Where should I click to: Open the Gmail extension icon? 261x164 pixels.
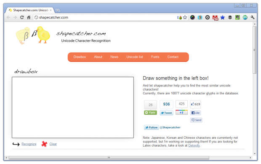point(215,18)
